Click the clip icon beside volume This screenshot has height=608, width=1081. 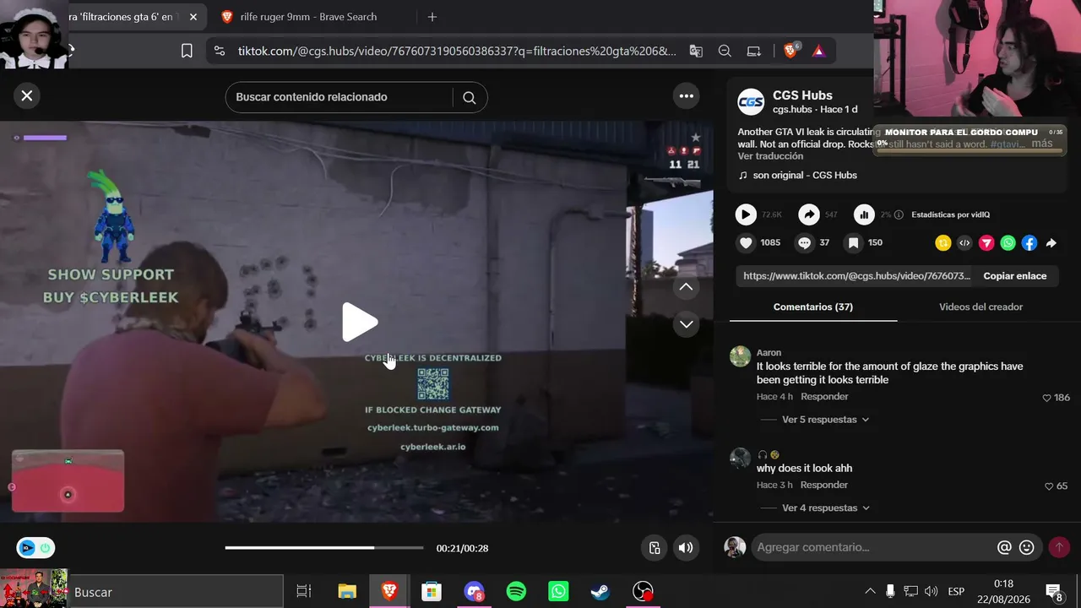point(655,548)
